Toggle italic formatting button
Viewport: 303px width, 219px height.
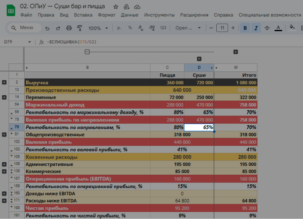click(256, 28)
